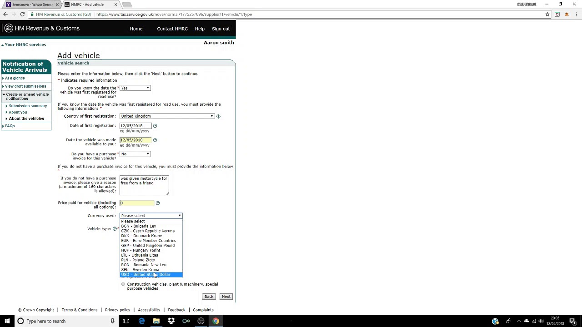Choose SEK - Sweden Krona option
Viewport: 582px width, 327px height.
(151, 270)
